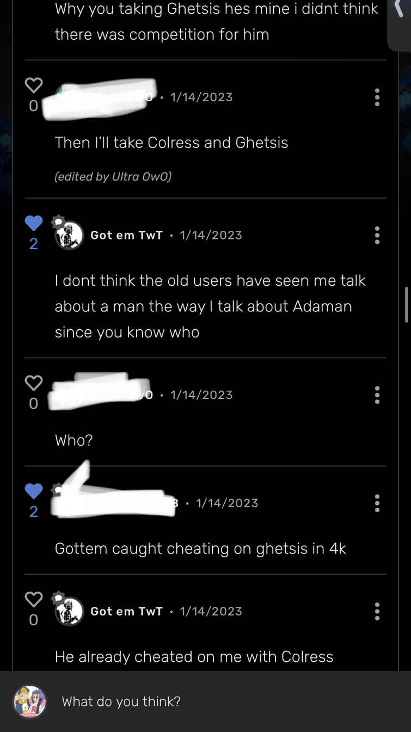Open options menu for the Colress and Ghetsis comment
This screenshot has height=732, width=411.
click(x=377, y=97)
